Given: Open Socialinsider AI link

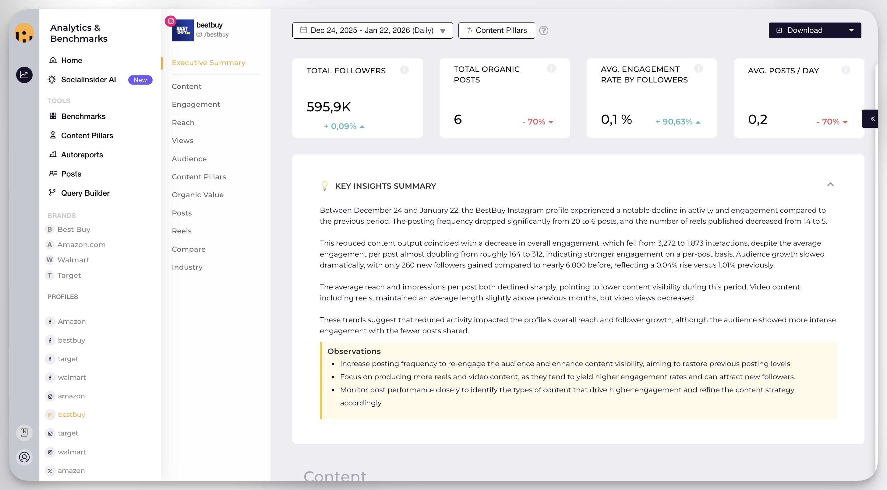Looking at the screenshot, I should point(88,79).
